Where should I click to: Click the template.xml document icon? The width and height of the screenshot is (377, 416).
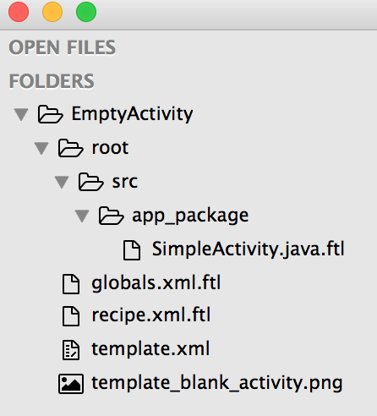pos(71,350)
